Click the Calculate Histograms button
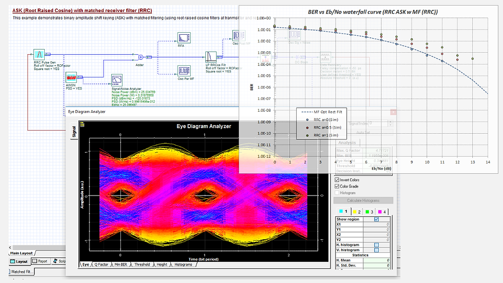The width and height of the screenshot is (503, 283). [x=363, y=200]
